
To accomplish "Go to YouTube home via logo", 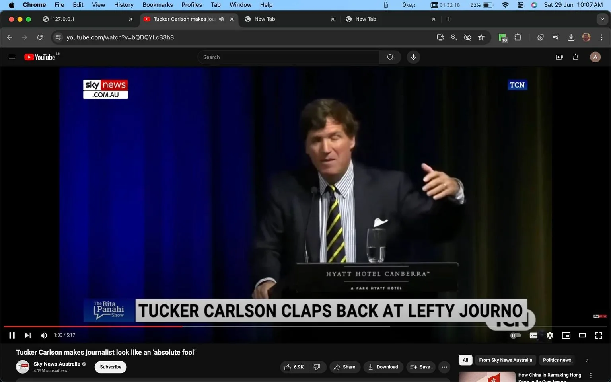I will [39, 57].
